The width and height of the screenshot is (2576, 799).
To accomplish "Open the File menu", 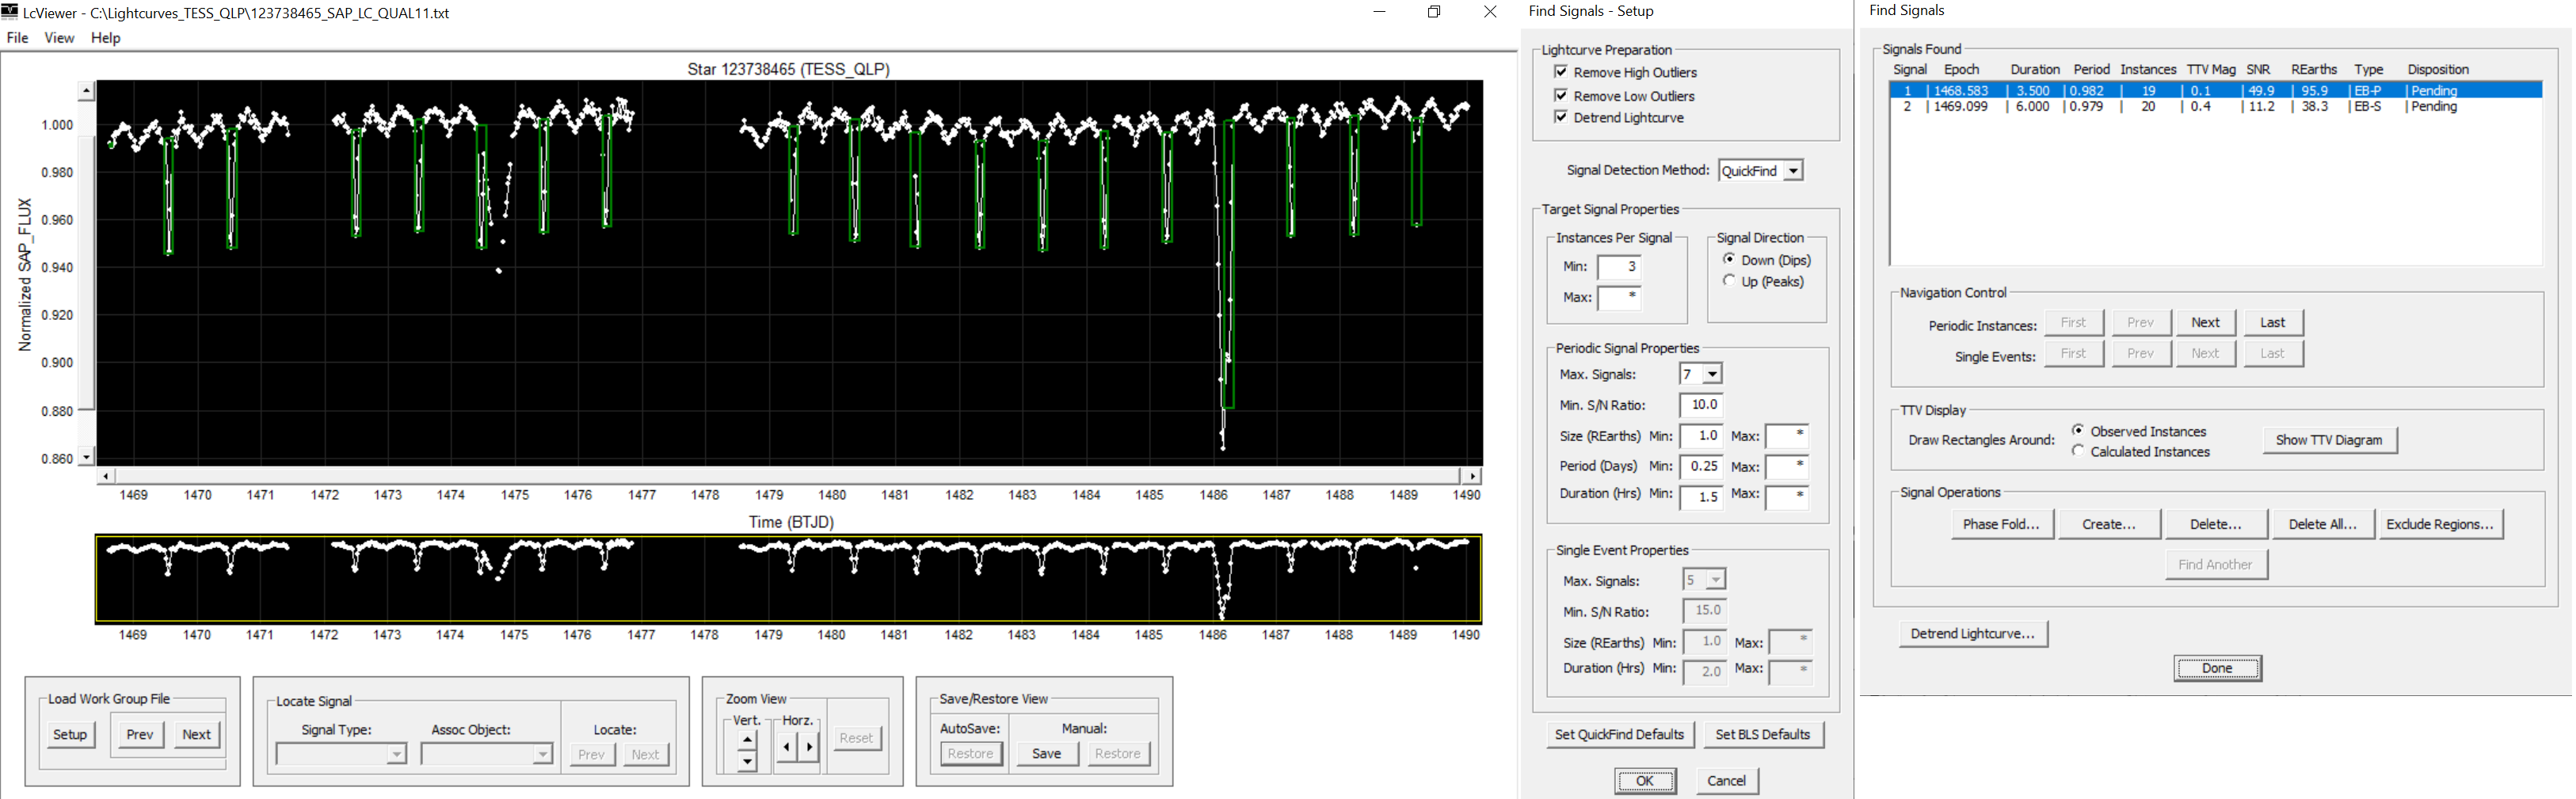I will coord(18,38).
